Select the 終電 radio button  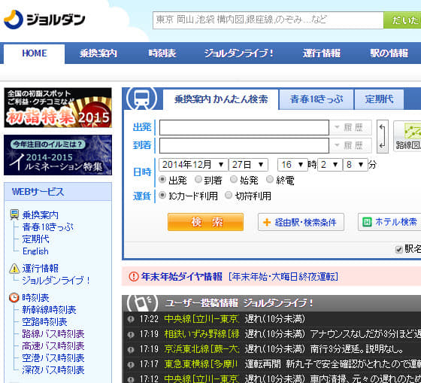click(x=270, y=179)
